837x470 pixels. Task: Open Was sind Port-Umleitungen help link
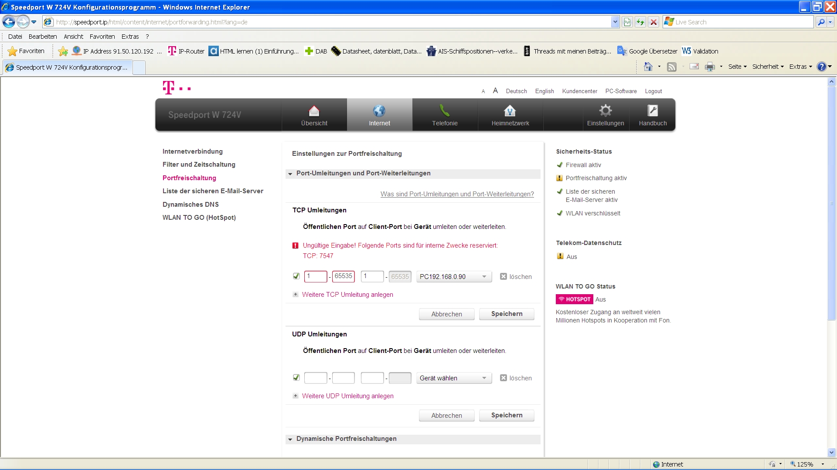tap(457, 194)
